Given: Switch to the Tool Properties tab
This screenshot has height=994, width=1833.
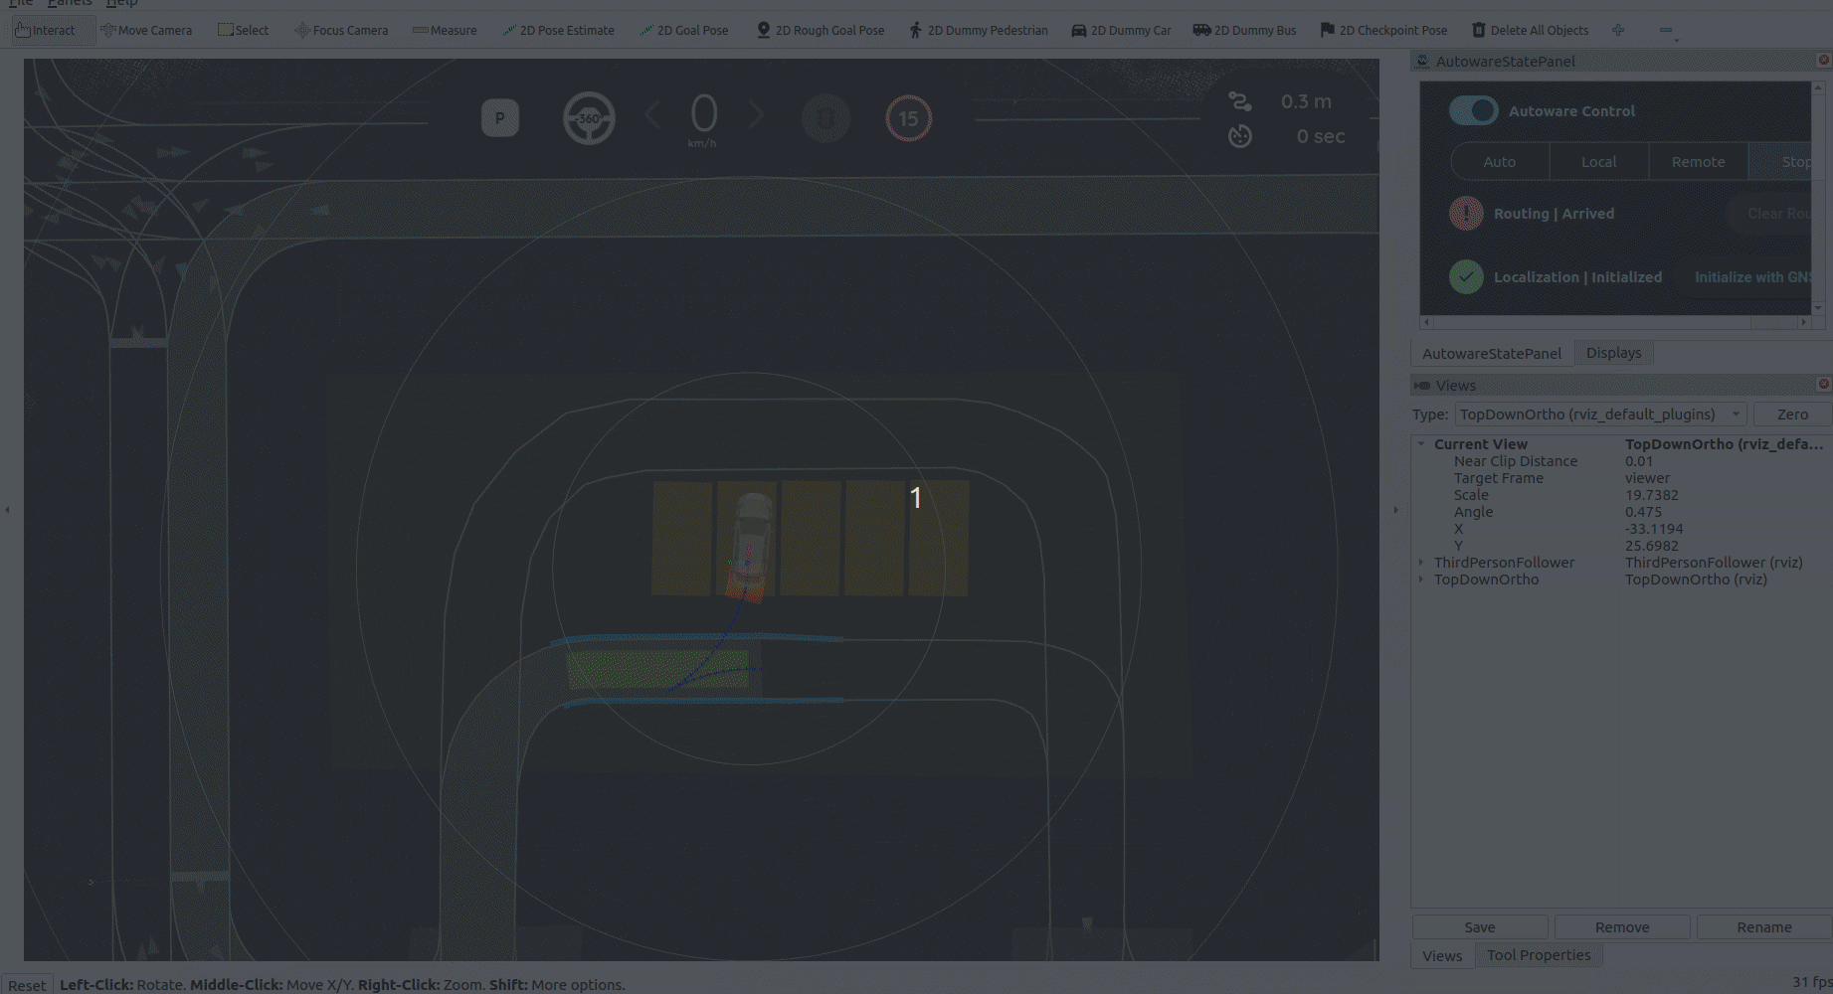Looking at the screenshot, I should click(1539, 955).
